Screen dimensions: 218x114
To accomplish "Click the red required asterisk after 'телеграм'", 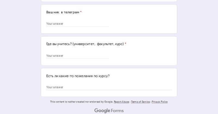I will pyautogui.click(x=81, y=12).
